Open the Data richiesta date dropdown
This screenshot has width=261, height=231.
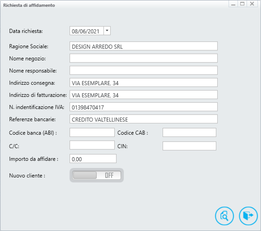(x=107, y=31)
